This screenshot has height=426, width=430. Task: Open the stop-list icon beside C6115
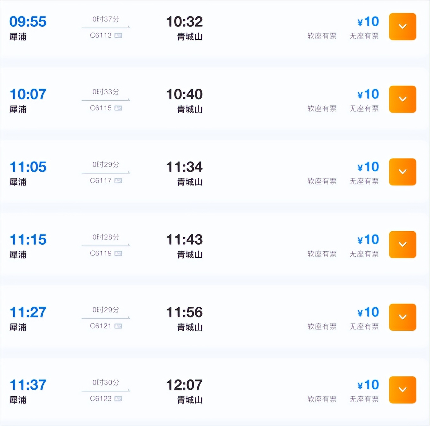point(118,108)
